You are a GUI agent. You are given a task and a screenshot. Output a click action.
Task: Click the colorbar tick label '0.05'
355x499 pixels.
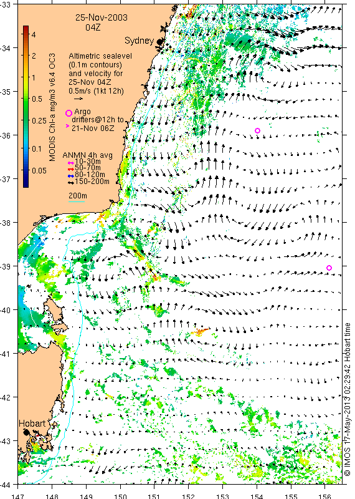point(39,170)
